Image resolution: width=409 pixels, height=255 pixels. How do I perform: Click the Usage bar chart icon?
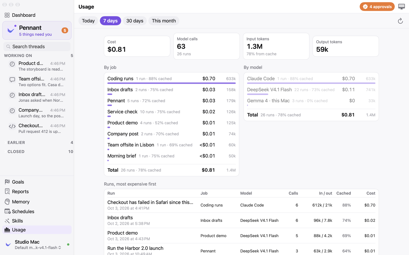7,230
